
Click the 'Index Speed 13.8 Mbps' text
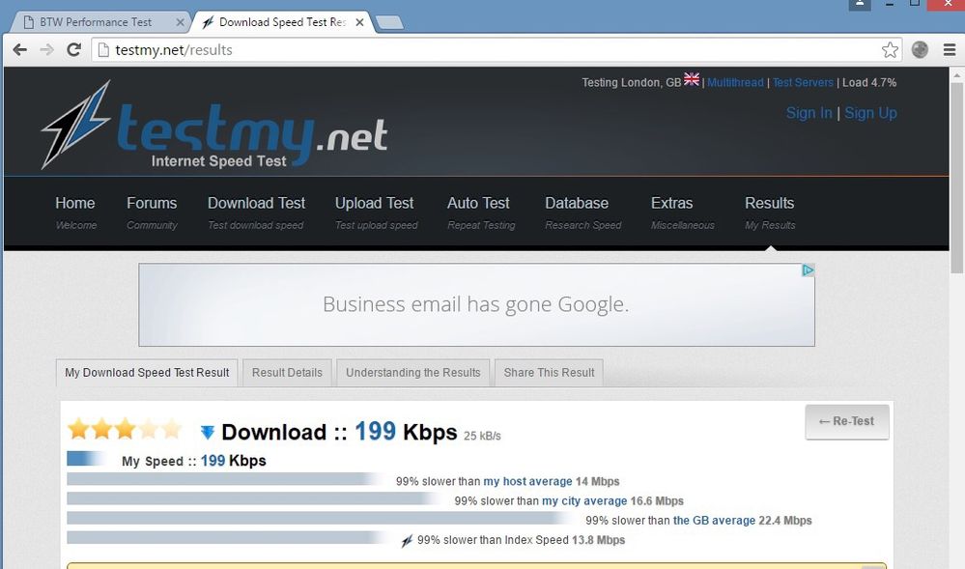564,540
